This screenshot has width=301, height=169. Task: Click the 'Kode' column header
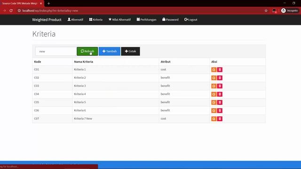click(38, 61)
